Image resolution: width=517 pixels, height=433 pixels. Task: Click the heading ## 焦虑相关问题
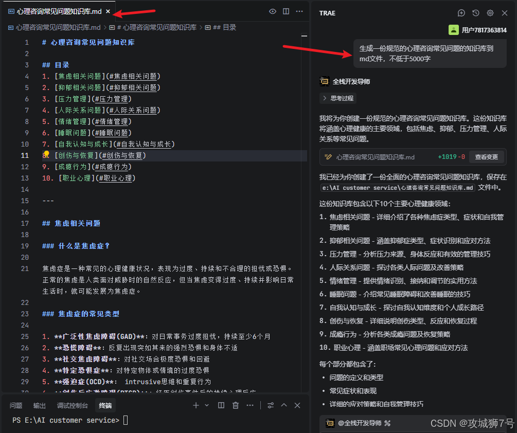click(71, 223)
